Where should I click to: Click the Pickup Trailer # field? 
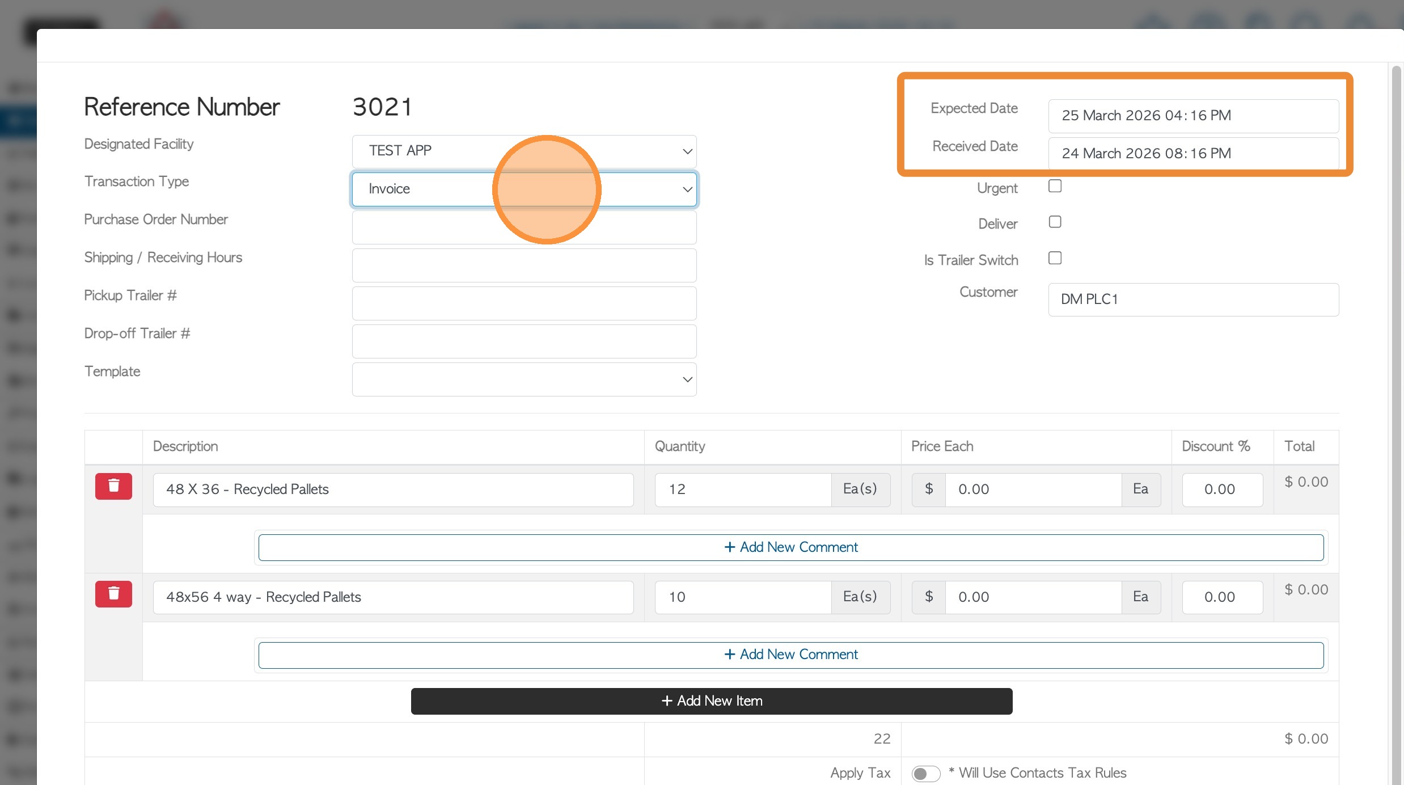click(x=524, y=303)
